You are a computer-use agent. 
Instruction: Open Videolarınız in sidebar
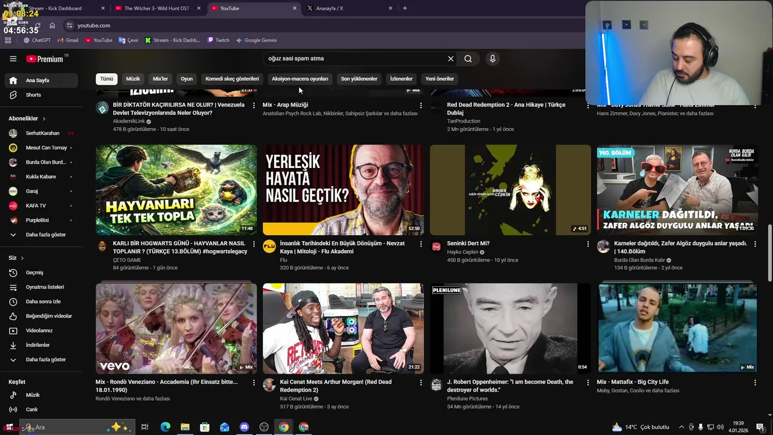(39, 330)
